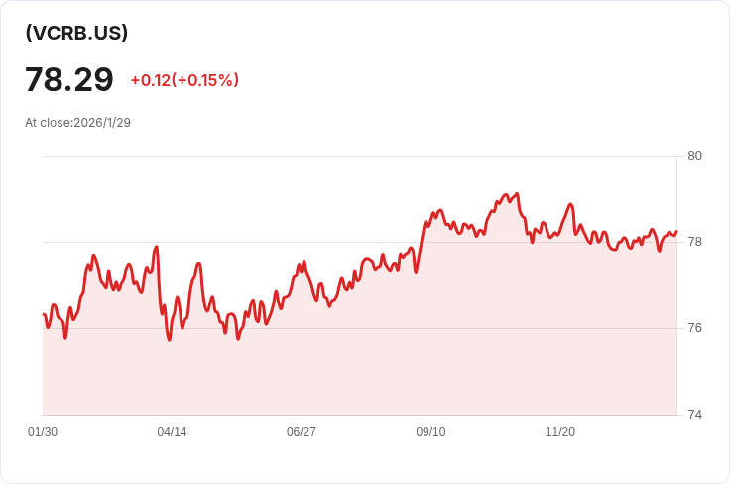The image size is (730, 484).
Task: Click the highest peak of the price line
Action: (x=517, y=194)
